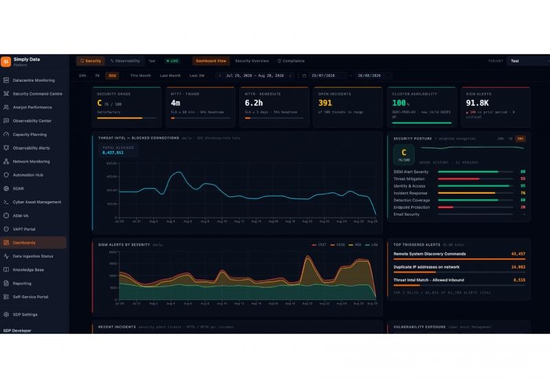Click the Endpoint Protection score bar

pyautogui.click(x=476, y=207)
